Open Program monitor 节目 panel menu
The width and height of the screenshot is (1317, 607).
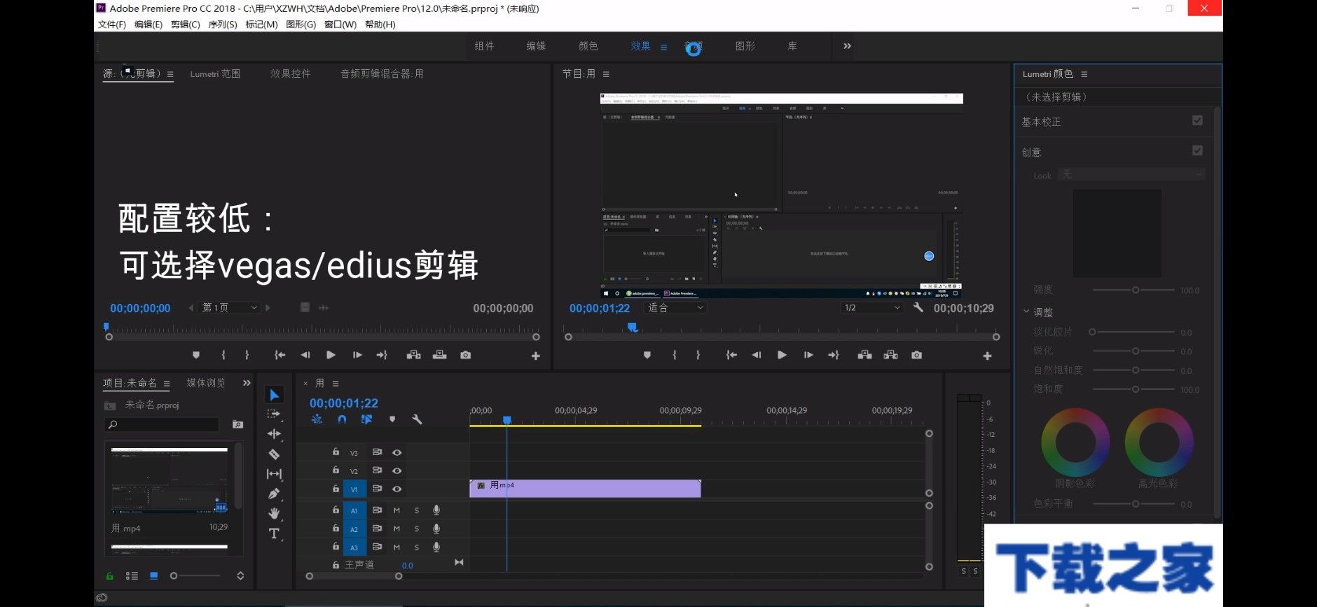(x=606, y=74)
